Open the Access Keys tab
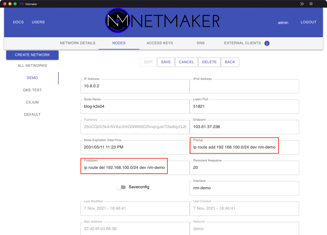 tap(160, 43)
